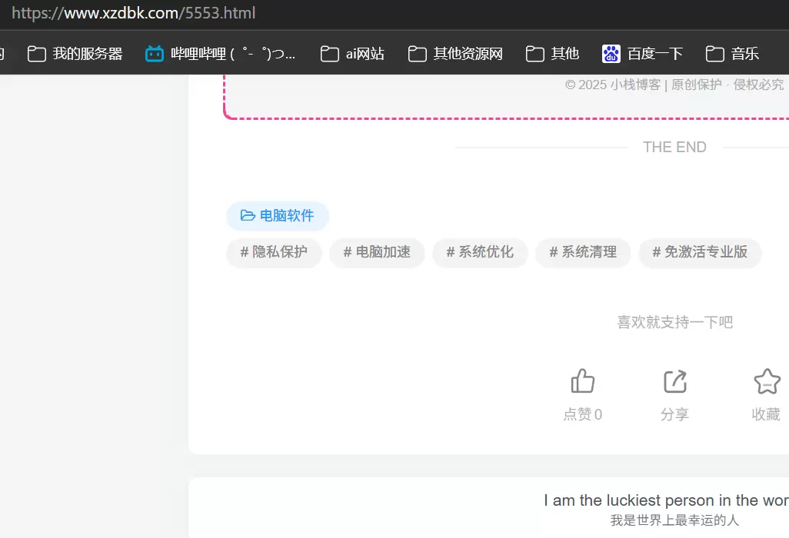Image resolution: width=789 pixels, height=538 pixels.
Task: Click the 分享 share icon
Action: [674, 381]
